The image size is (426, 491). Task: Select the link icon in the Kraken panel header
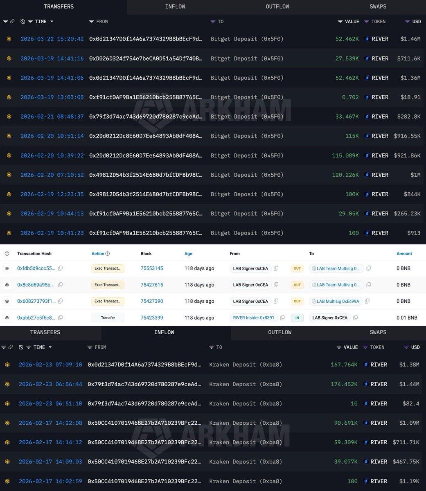[10, 347]
